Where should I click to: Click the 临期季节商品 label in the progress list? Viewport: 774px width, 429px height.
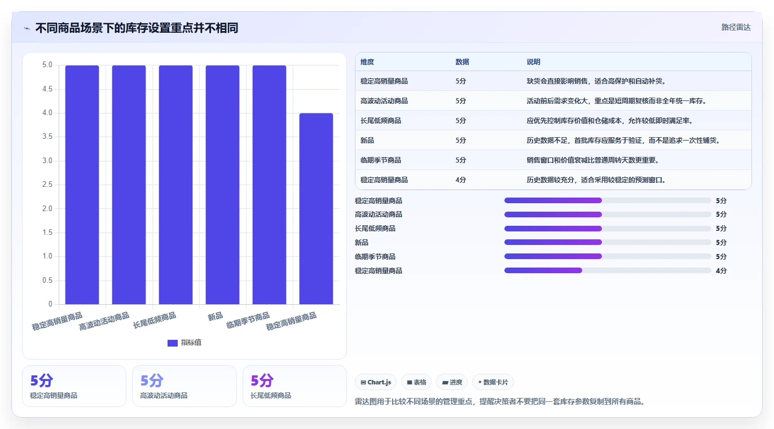coord(375,257)
